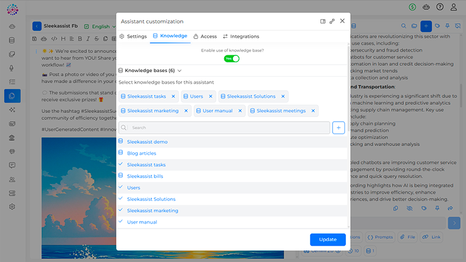Remove the Users chip

tap(210, 96)
